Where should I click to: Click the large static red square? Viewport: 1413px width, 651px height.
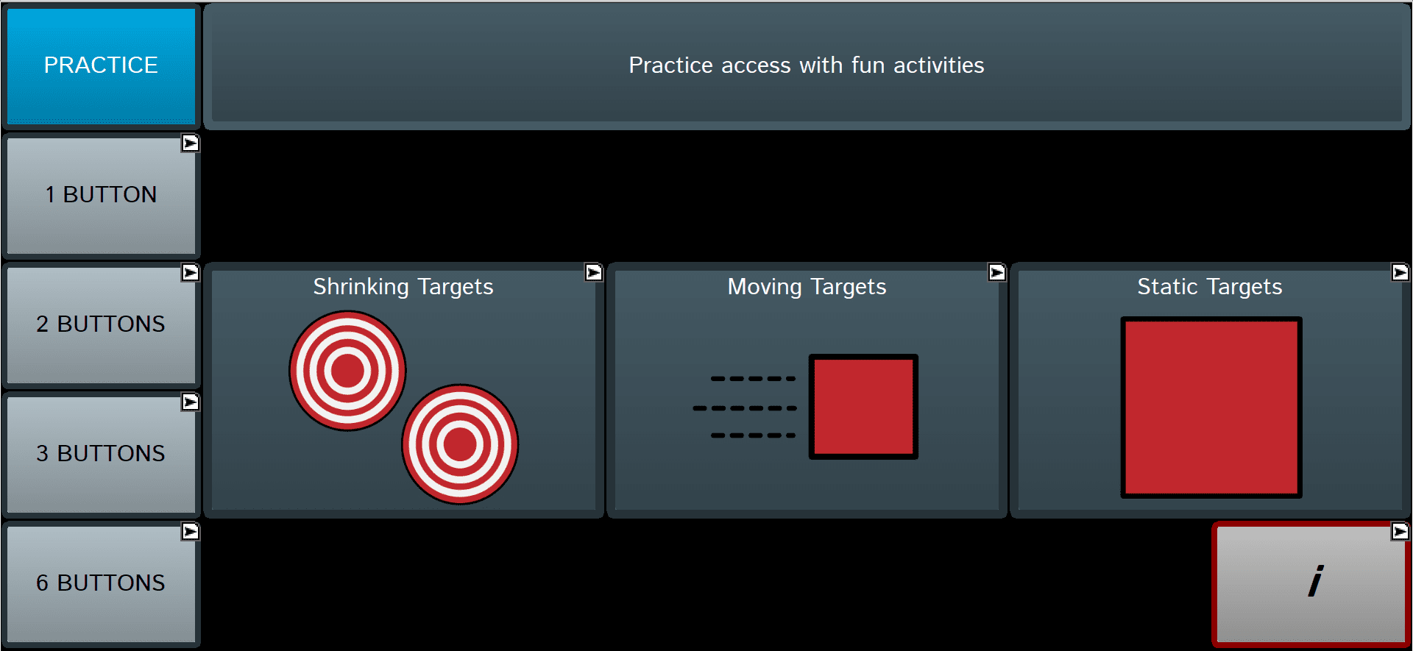point(1211,407)
